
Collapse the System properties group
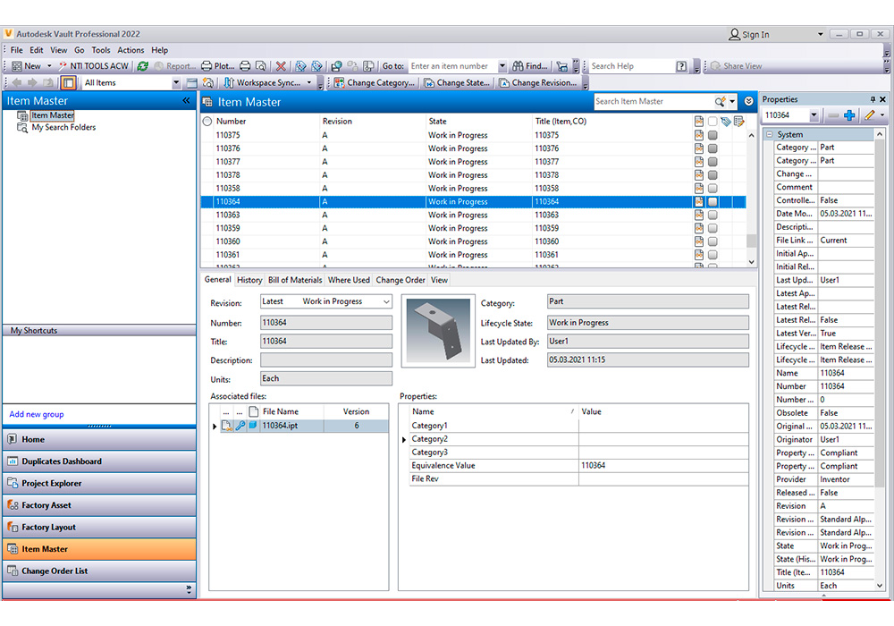tap(769, 134)
